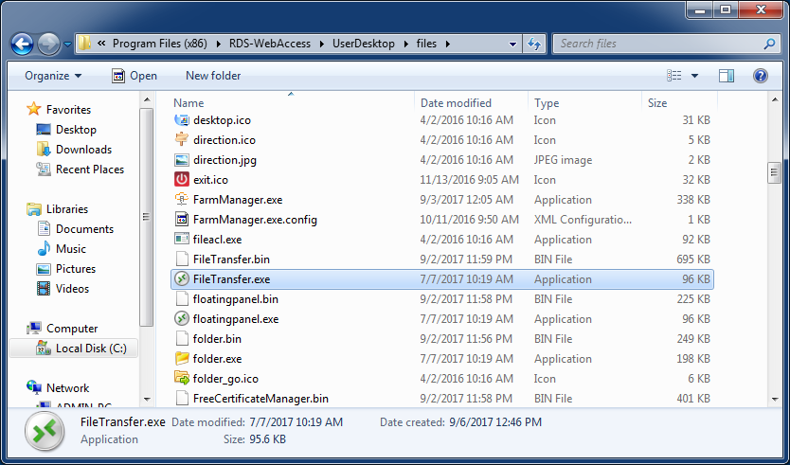Show hidden path with double chevron

pyautogui.click(x=101, y=44)
